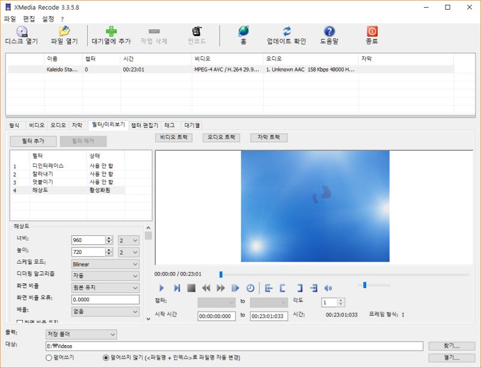Image resolution: width=481 pixels, height=368 pixels.
Task: Select 덮어쓰지 않기 radio button
Action: pyautogui.click(x=106, y=358)
